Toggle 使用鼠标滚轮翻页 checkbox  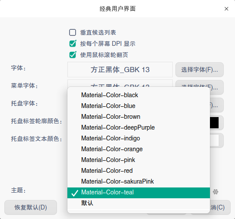click(x=73, y=55)
